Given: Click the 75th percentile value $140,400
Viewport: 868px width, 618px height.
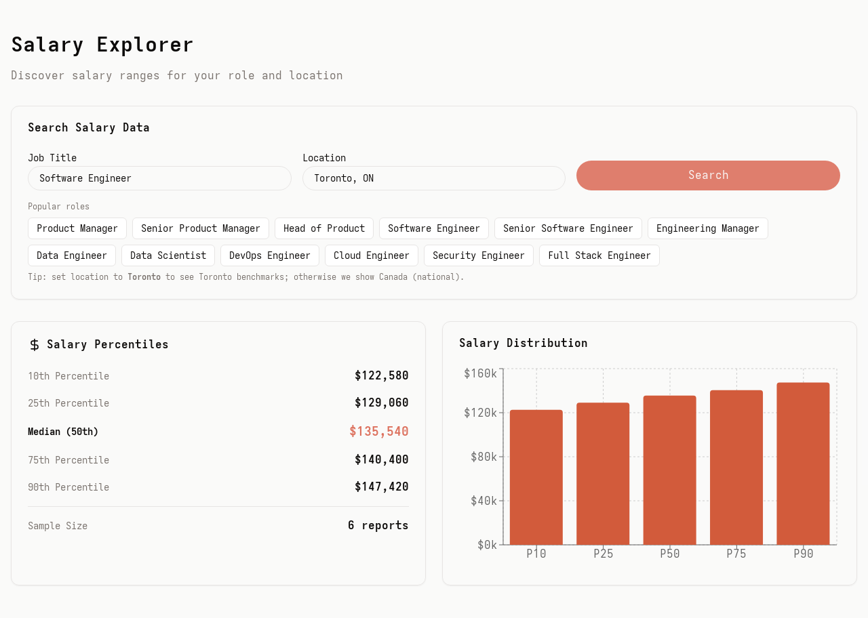Looking at the screenshot, I should click(x=382, y=460).
